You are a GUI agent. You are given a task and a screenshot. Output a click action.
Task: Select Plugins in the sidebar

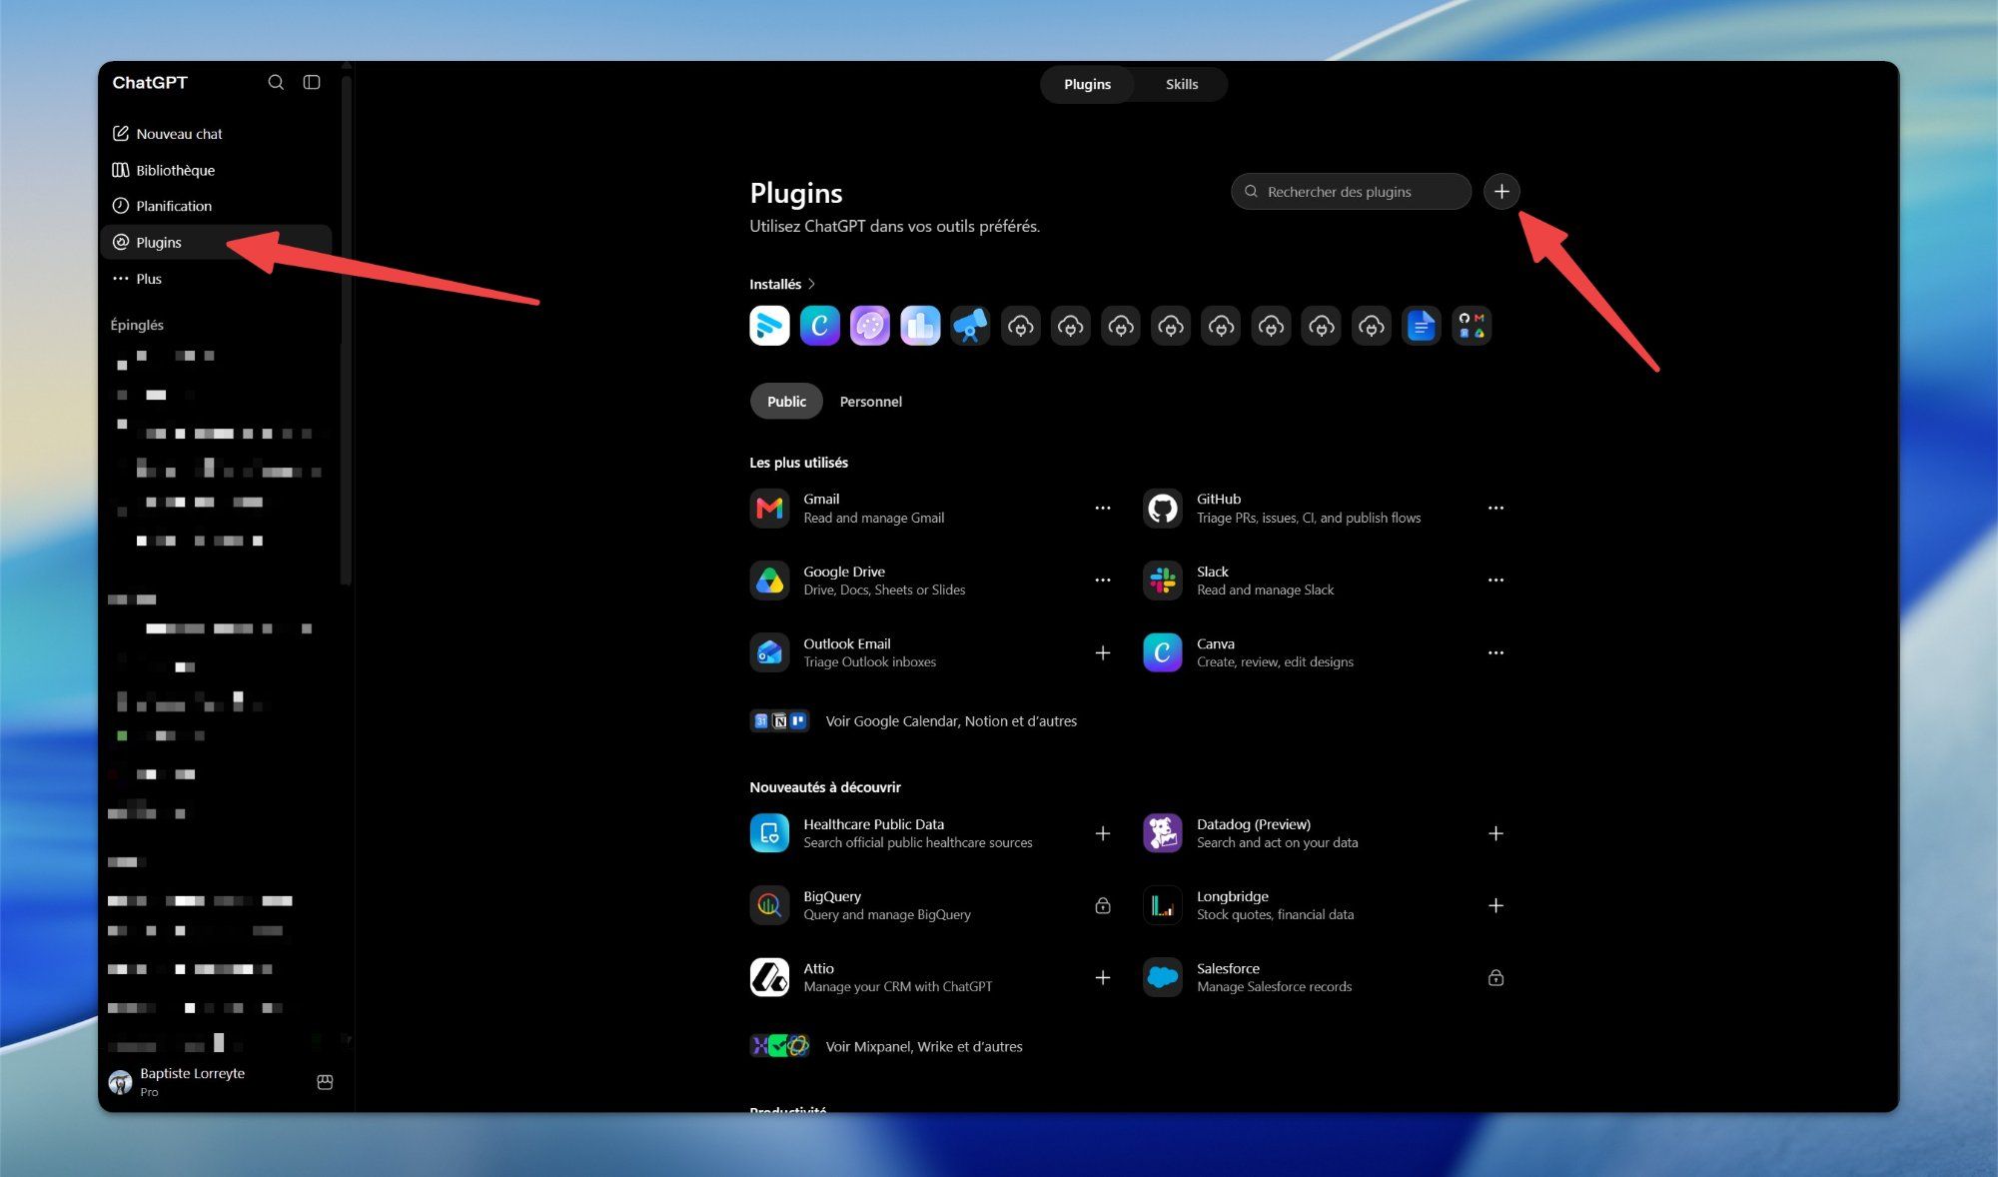click(216, 242)
